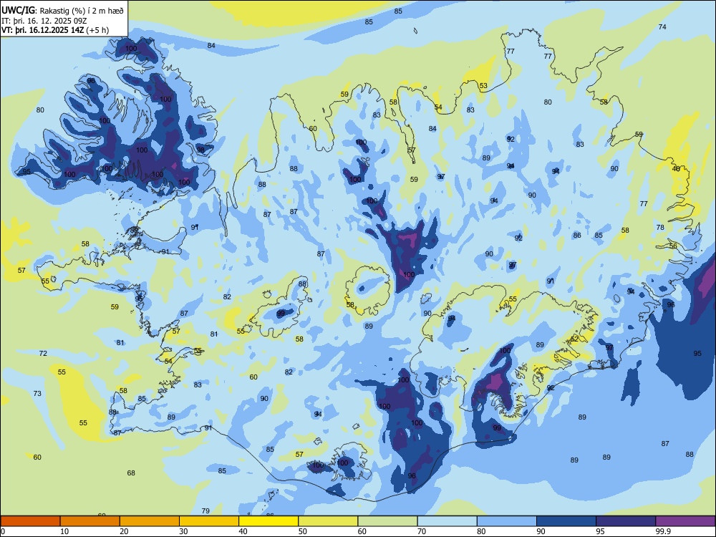Click the humidity value '53' on the map
716x537 pixels.
tap(483, 86)
